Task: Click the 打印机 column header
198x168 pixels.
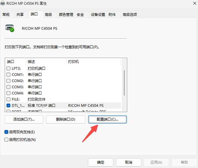Action: 93,62
